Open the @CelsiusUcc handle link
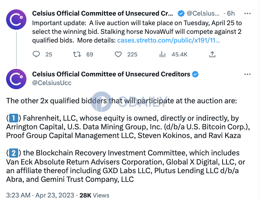The image size is (259, 204). (x=52, y=83)
